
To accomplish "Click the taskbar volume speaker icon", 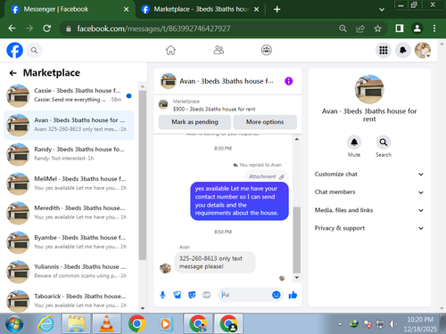I will pyautogui.click(x=392, y=324).
